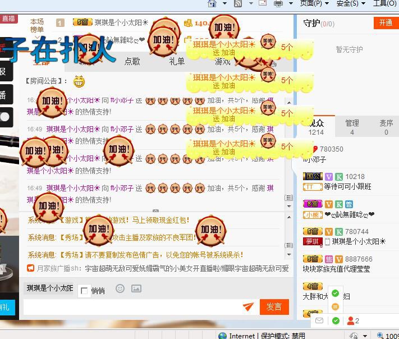Screen dimensions: 399x339
Task: Select the 观众 1214 tab
Action: tap(316, 127)
